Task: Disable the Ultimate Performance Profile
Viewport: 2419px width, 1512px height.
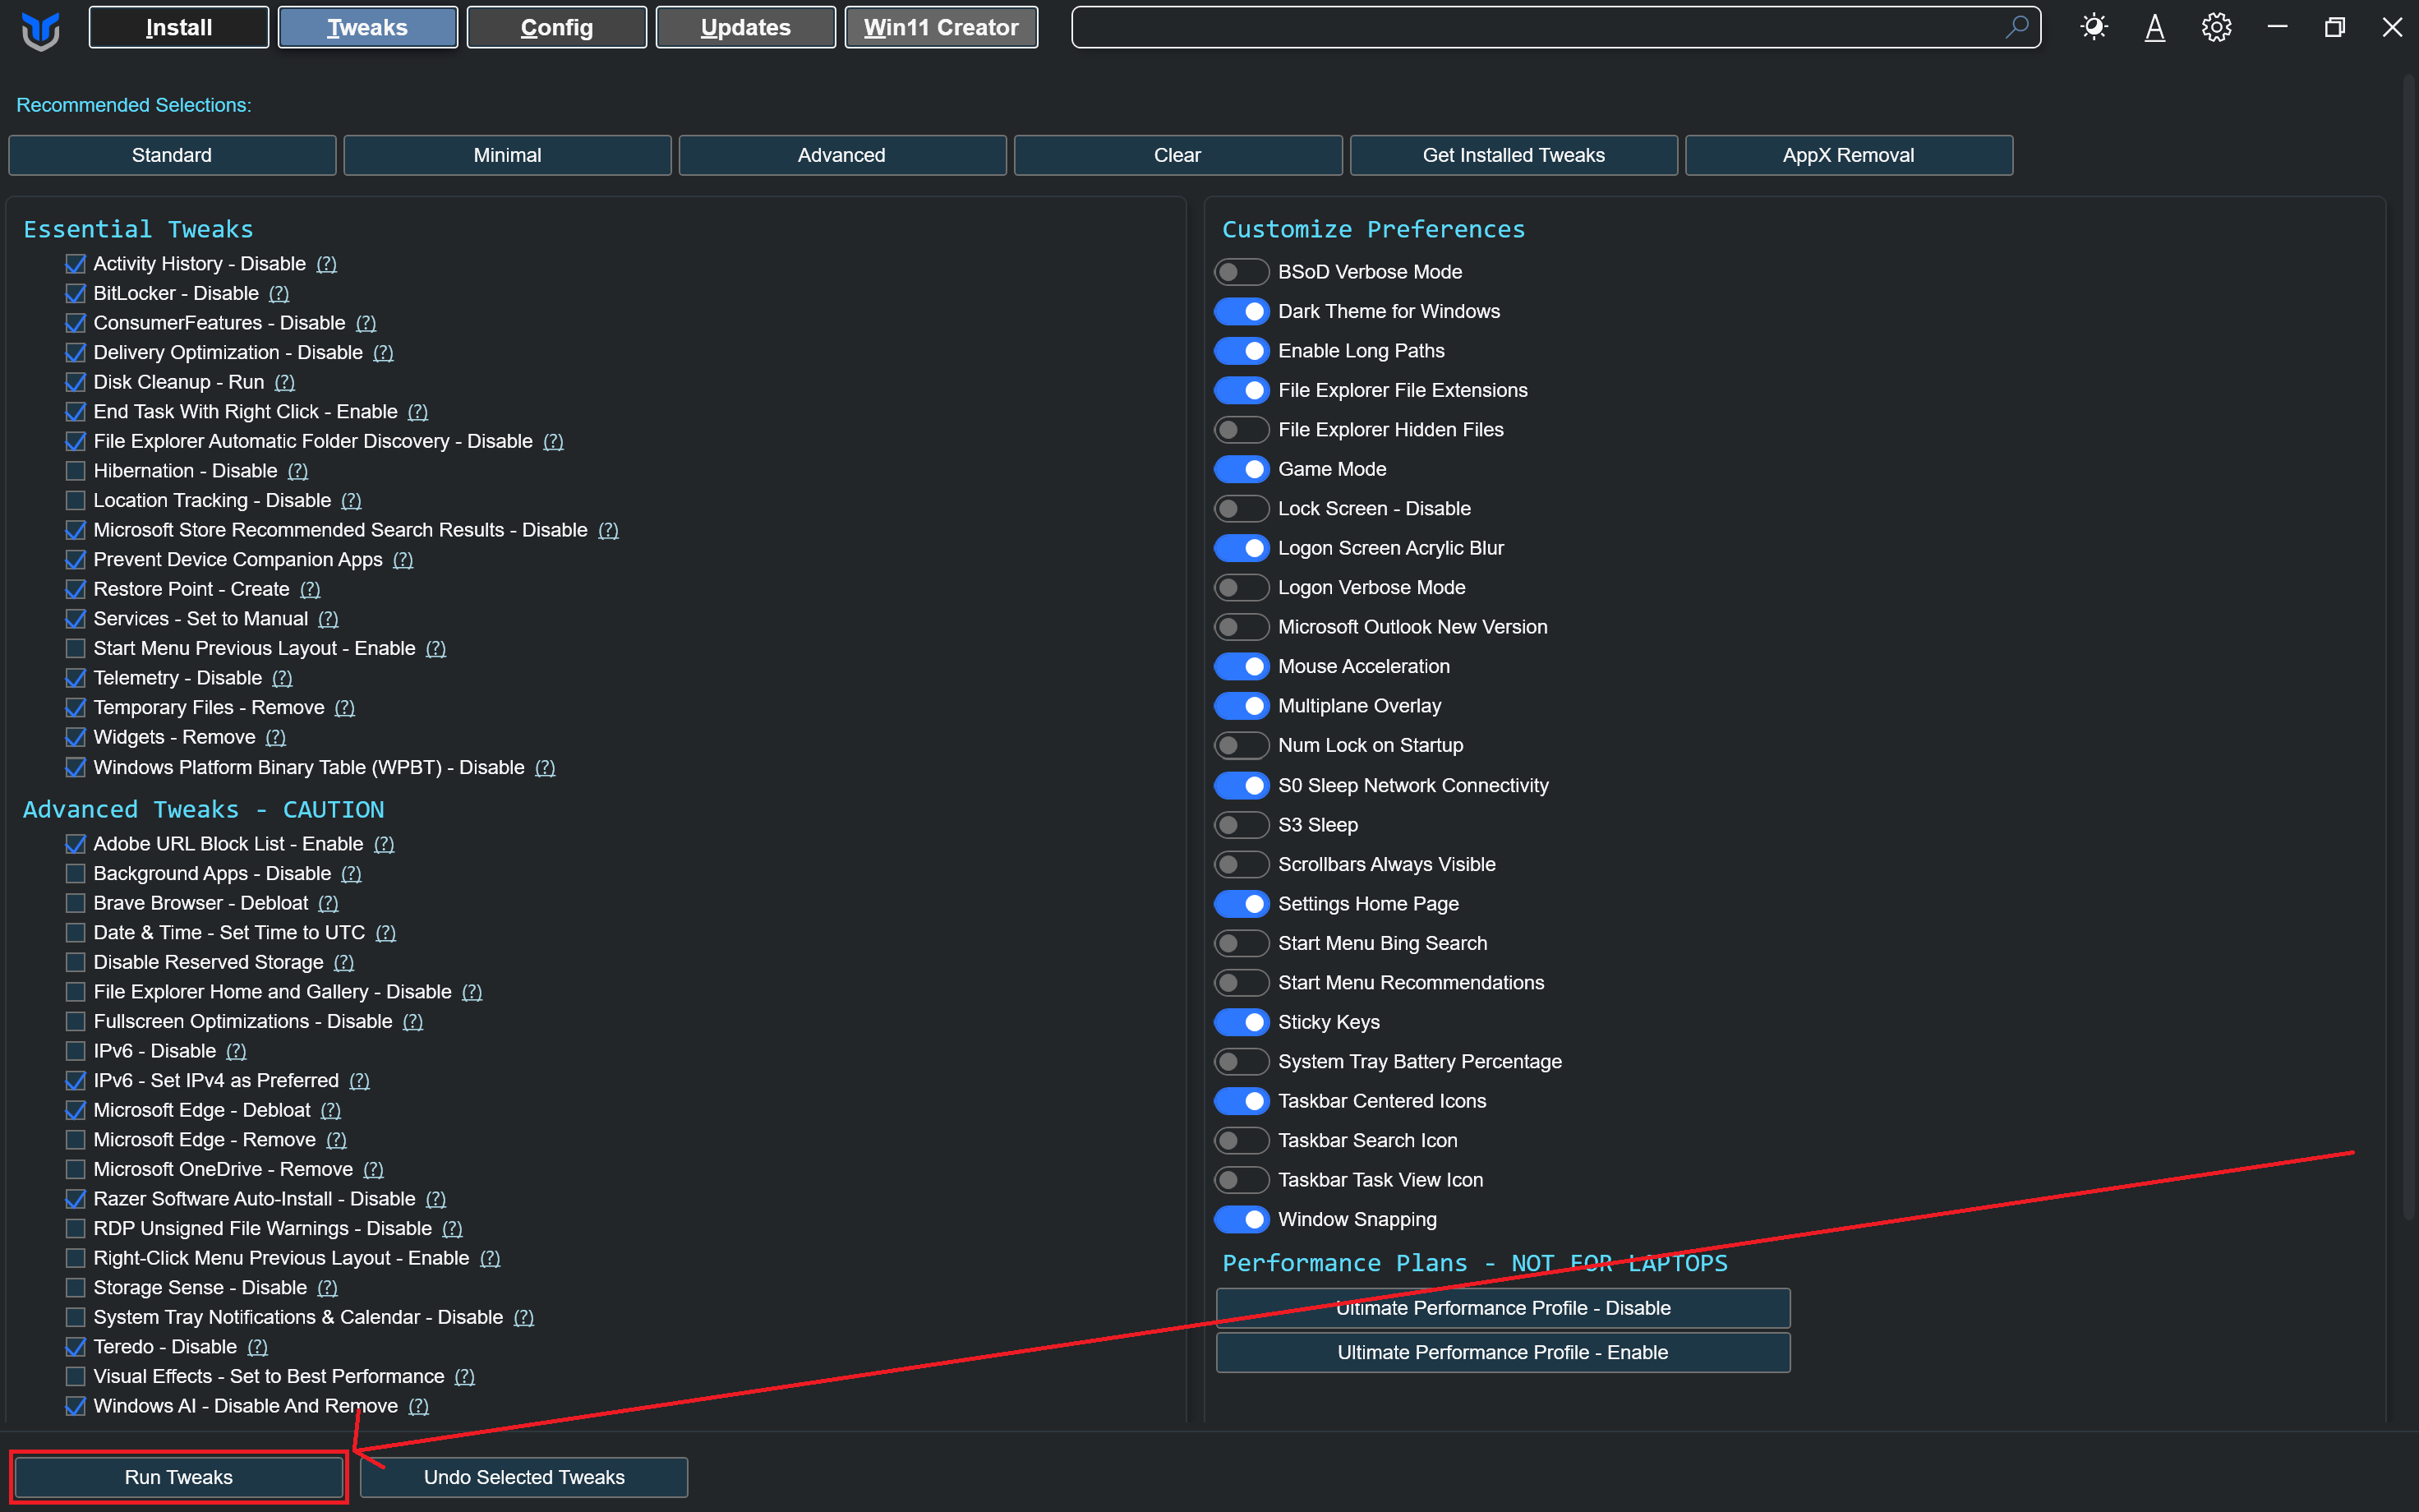Action: (1502, 1308)
